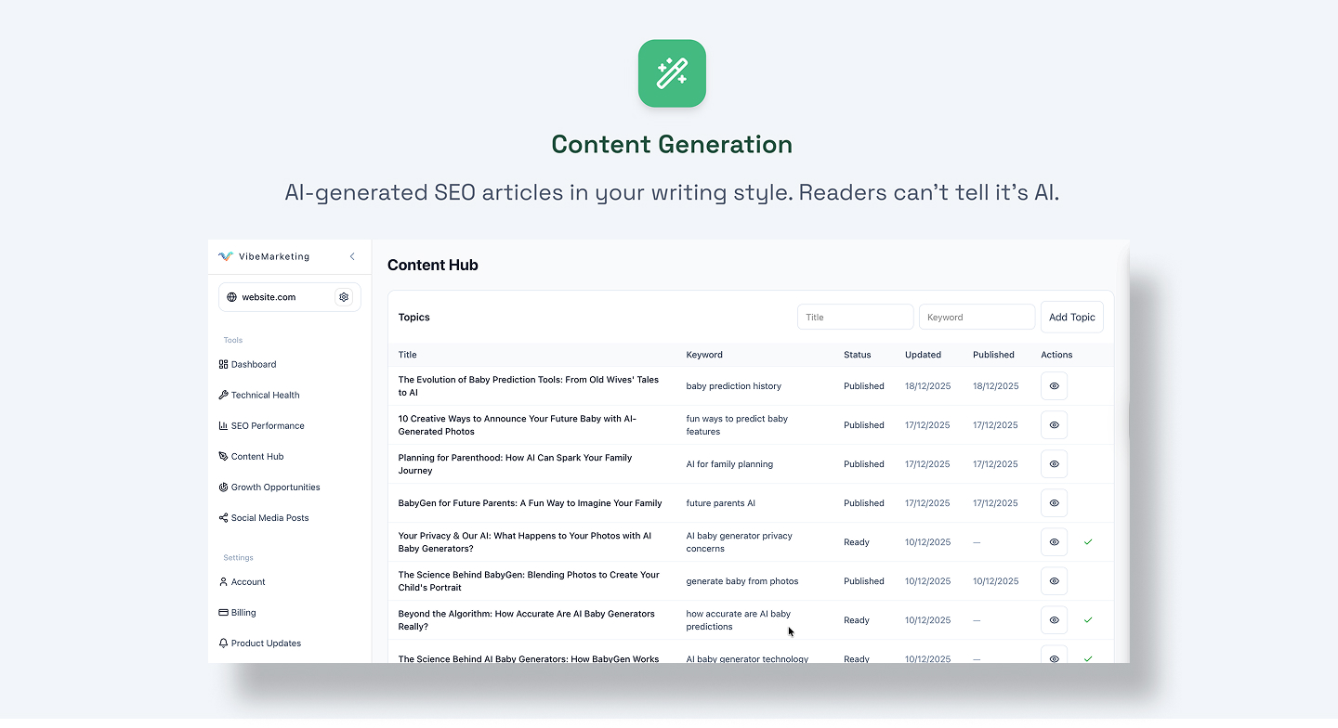Image resolution: width=1338 pixels, height=728 pixels.
Task: Toggle the green checkmark on Privacy & Our AI
Action: [x=1088, y=541]
